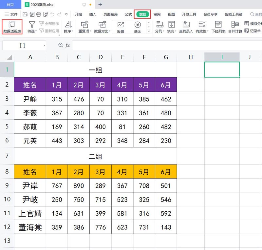Open the Duplicates (重复项) tool
The height and width of the screenshot is (250, 262).
click(85, 27)
